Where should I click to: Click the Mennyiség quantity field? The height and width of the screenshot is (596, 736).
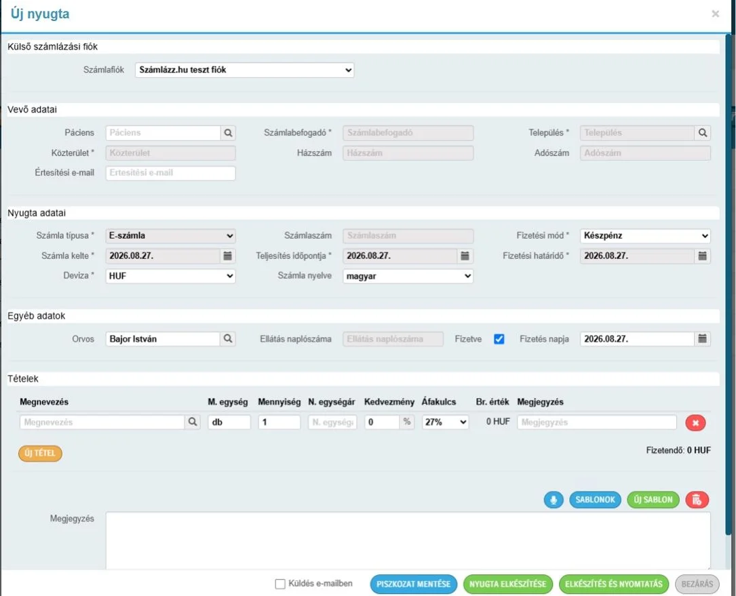279,422
